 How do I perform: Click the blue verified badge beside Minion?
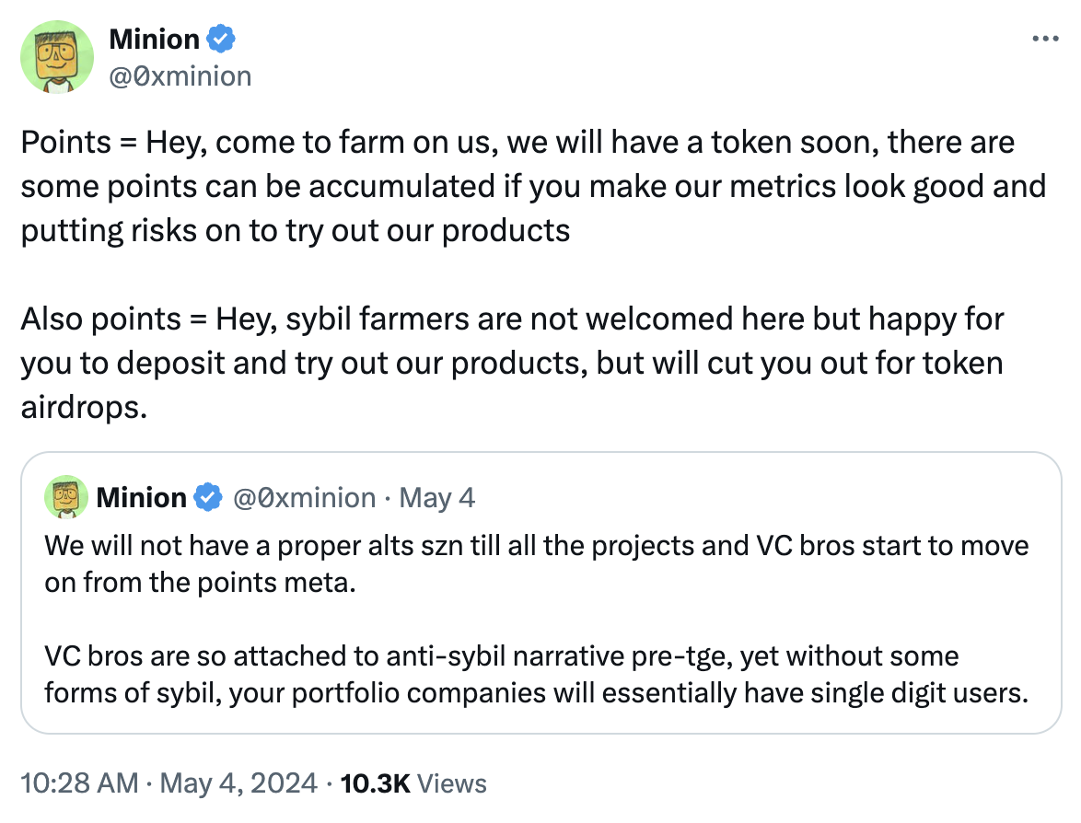[x=221, y=39]
